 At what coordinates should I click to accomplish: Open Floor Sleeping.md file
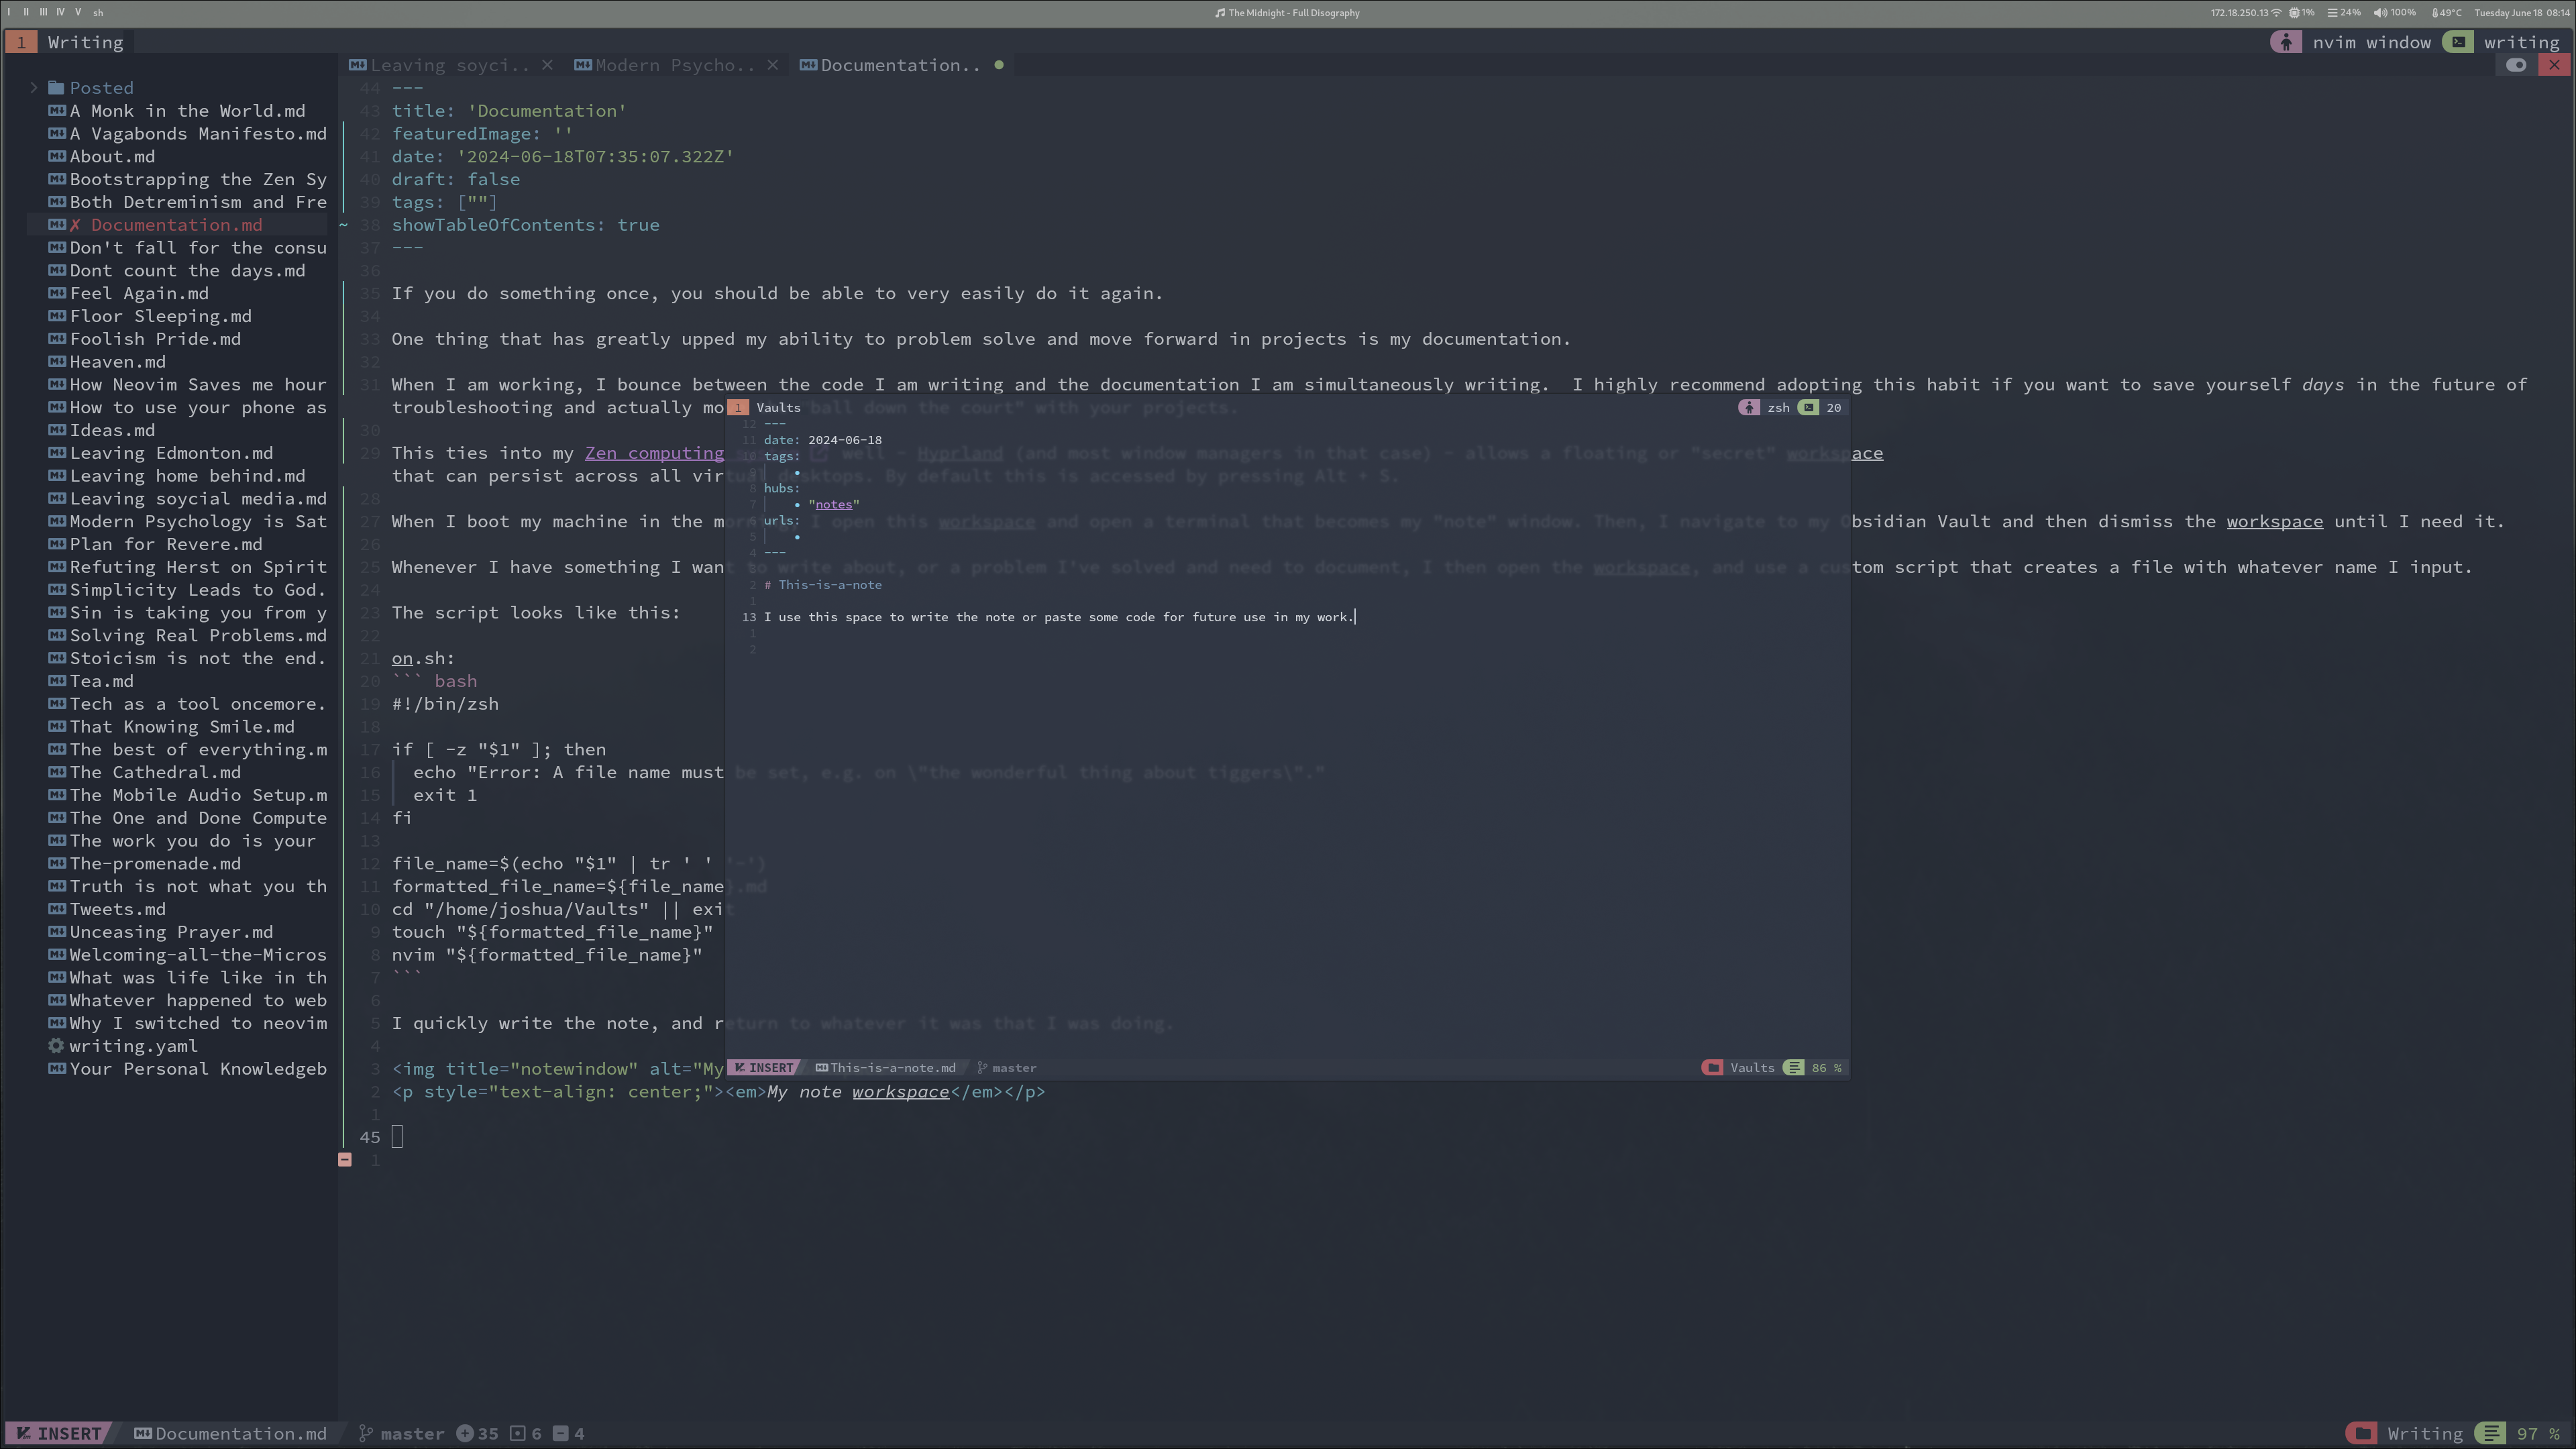[x=160, y=316]
